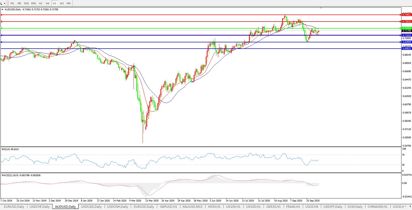Select the green 0.72022 line's right handle
This screenshot has width=412, height=210.
[x=400, y=28]
